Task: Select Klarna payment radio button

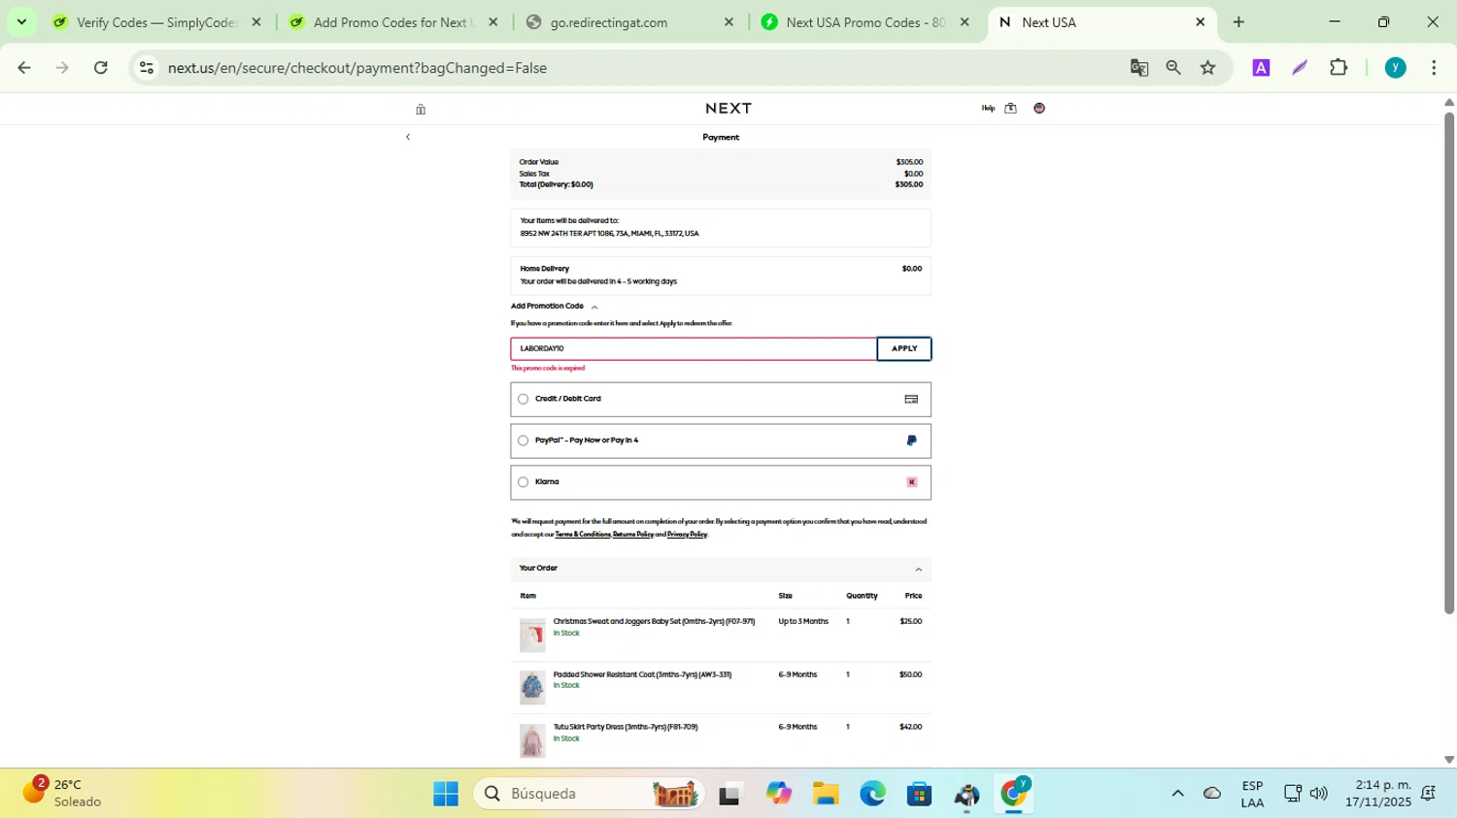Action: [524, 482]
